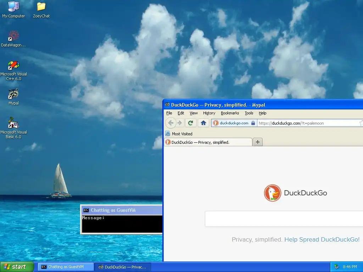Open a new tab with the plus button

pos(258,142)
